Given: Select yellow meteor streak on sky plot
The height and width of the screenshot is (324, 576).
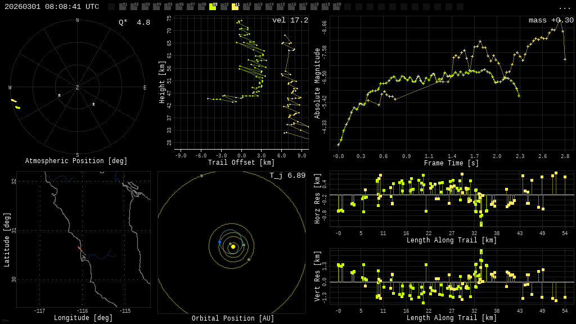Looking at the screenshot, I should click(x=15, y=103).
